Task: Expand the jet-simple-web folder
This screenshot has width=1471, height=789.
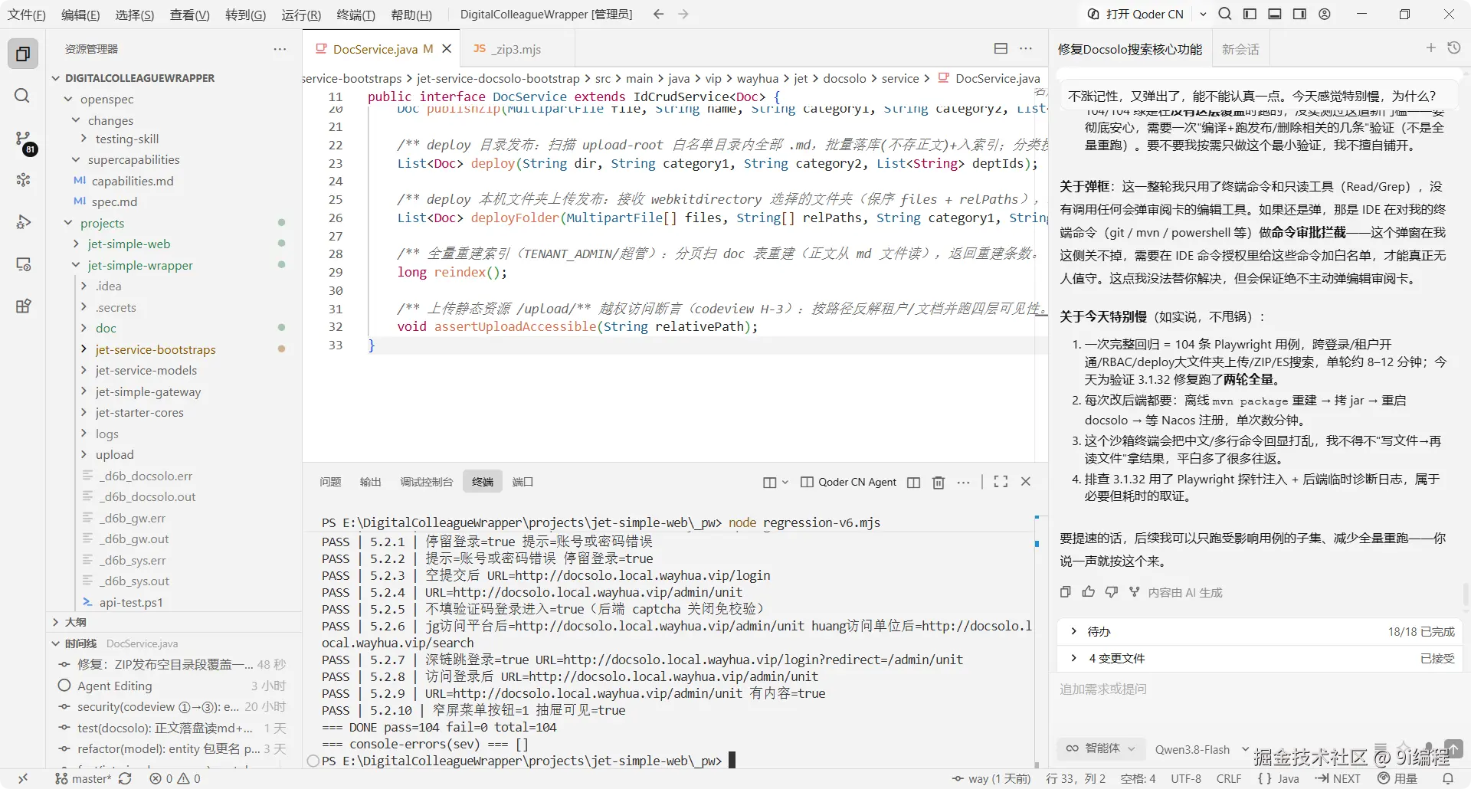Action: point(129,244)
